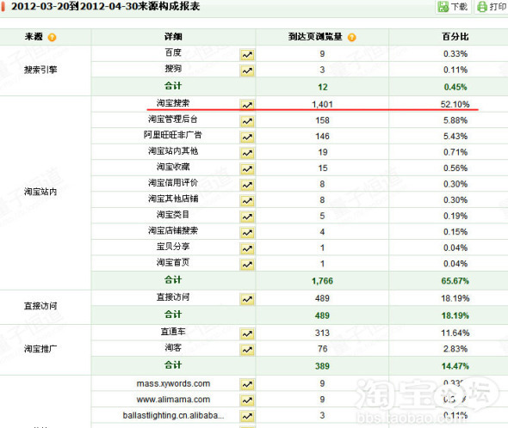Select the 百分比 column header
The height and width of the screenshot is (428, 508).
pyautogui.click(x=455, y=37)
